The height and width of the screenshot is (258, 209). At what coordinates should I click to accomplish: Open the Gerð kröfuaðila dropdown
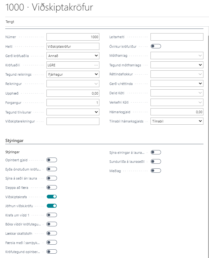point(73,56)
